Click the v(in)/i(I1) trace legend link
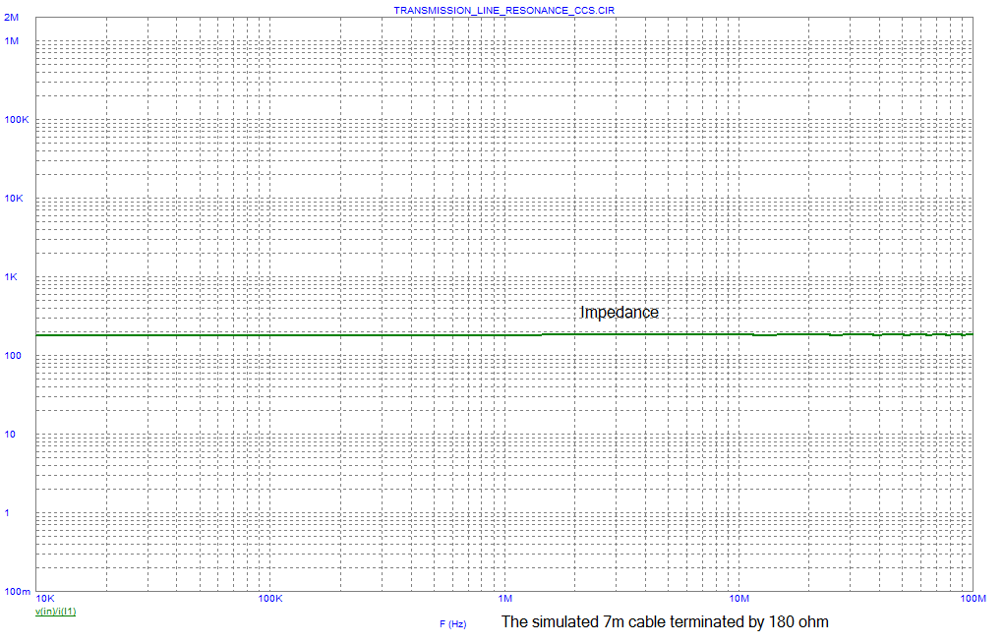The height and width of the screenshot is (644, 1004). click(56, 612)
